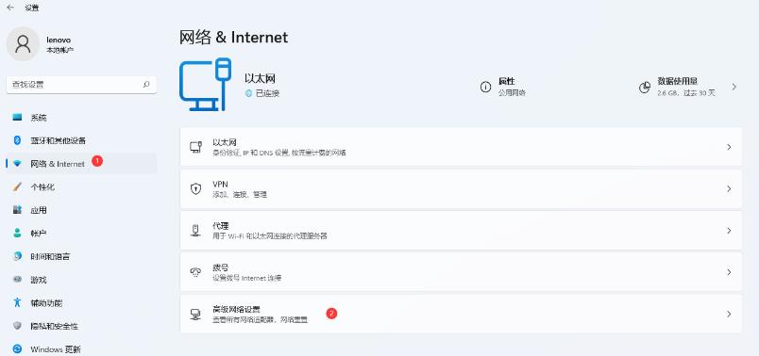
Task: Click the 时间和语言 globe icon
Action: pyautogui.click(x=17, y=256)
